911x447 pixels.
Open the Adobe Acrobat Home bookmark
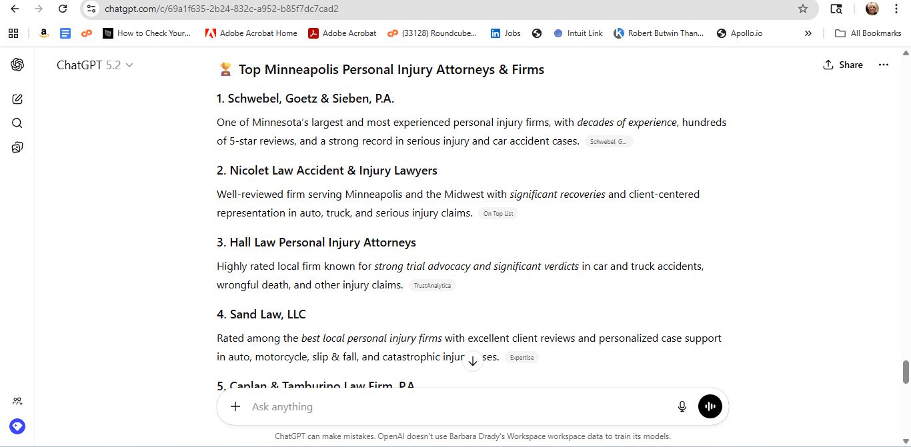click(251, 33)
